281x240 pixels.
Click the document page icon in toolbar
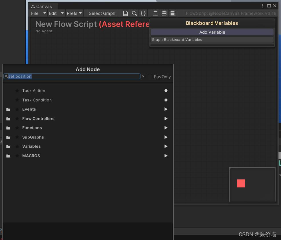coord(125,13)
